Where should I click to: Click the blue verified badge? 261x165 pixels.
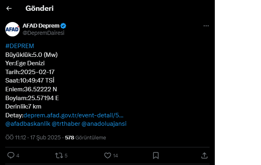click(63, 26)
